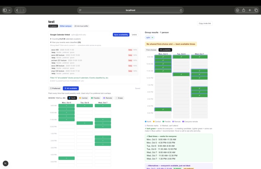The image size is (261, 169).
Task: Click Tue Oct 6 9:00 AM checkmark in group results
Action: [181, 57]
